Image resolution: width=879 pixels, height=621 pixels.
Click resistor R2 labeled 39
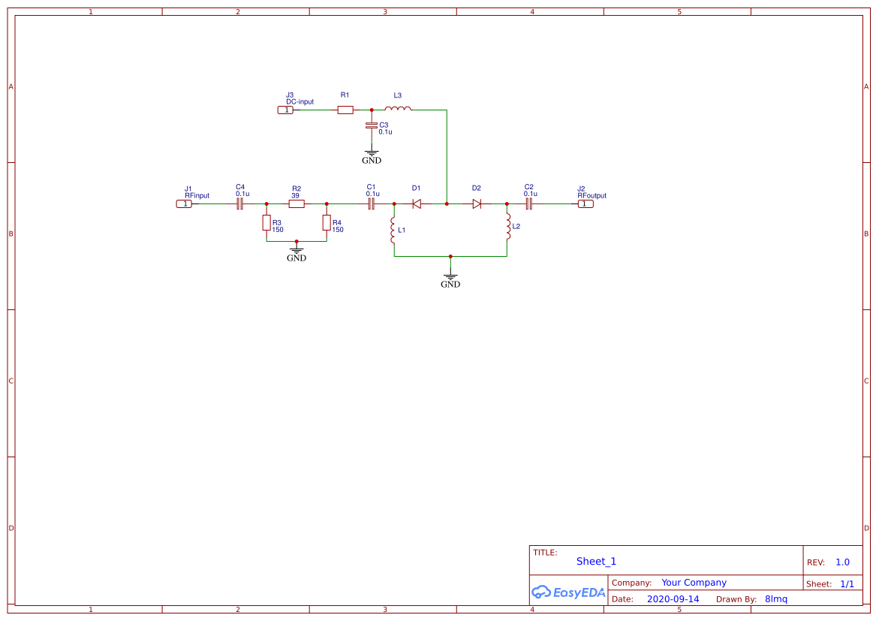296,203
